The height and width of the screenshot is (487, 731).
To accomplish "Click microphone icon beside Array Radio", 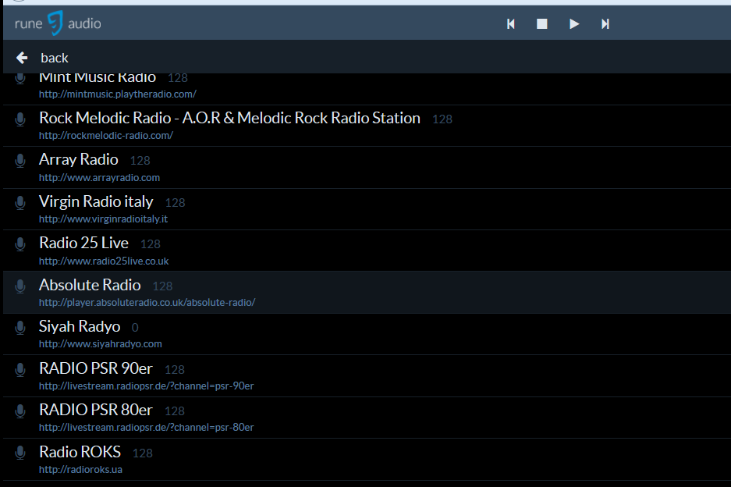I will [20, 161].
